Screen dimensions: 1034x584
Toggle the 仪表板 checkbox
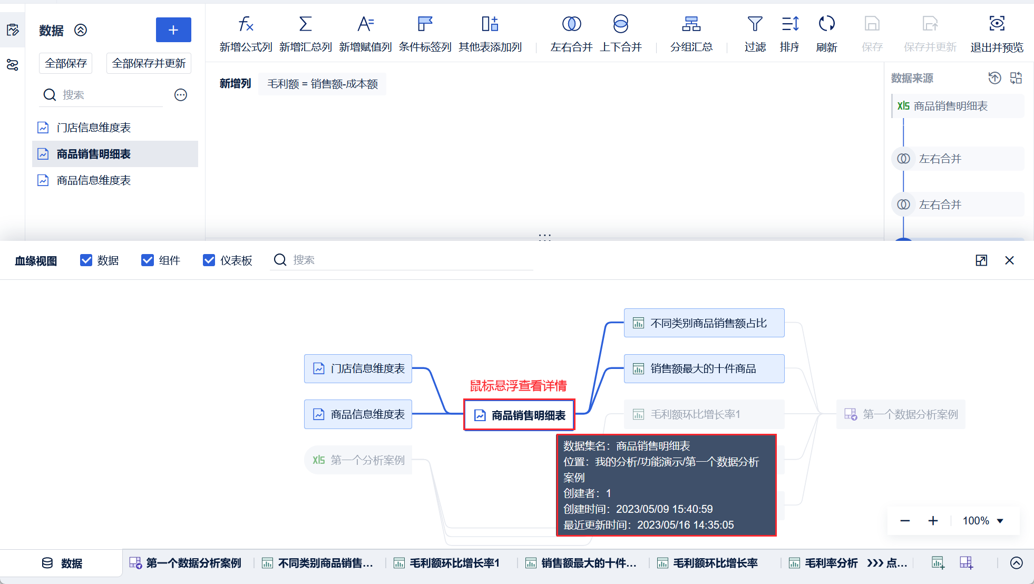coord(209,260)
